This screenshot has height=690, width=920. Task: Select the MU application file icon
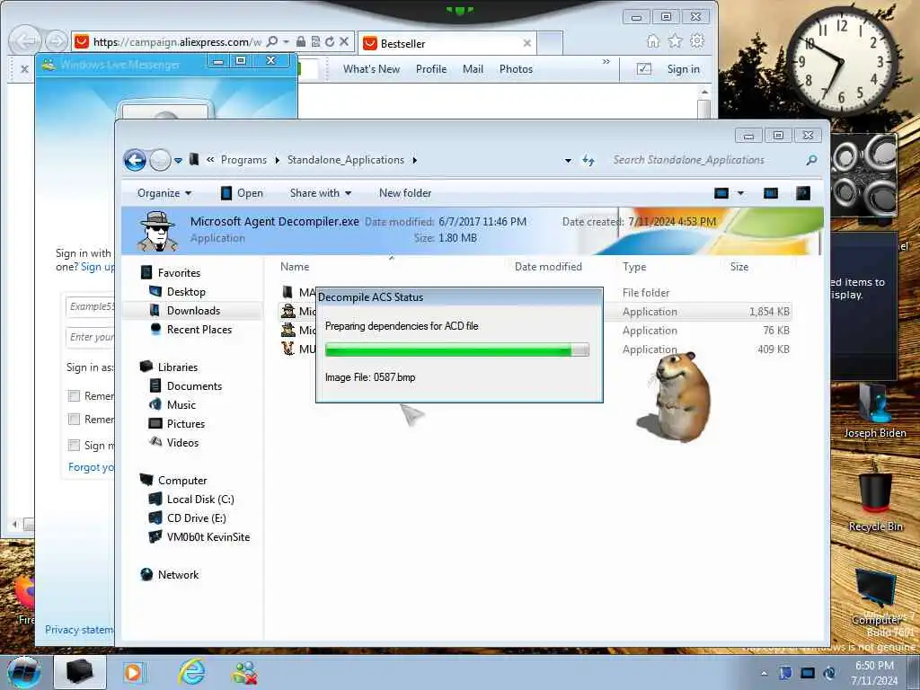pos(287,349)
